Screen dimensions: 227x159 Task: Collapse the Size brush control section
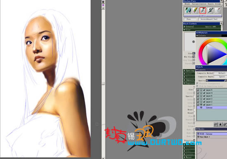tap(184, 30)
